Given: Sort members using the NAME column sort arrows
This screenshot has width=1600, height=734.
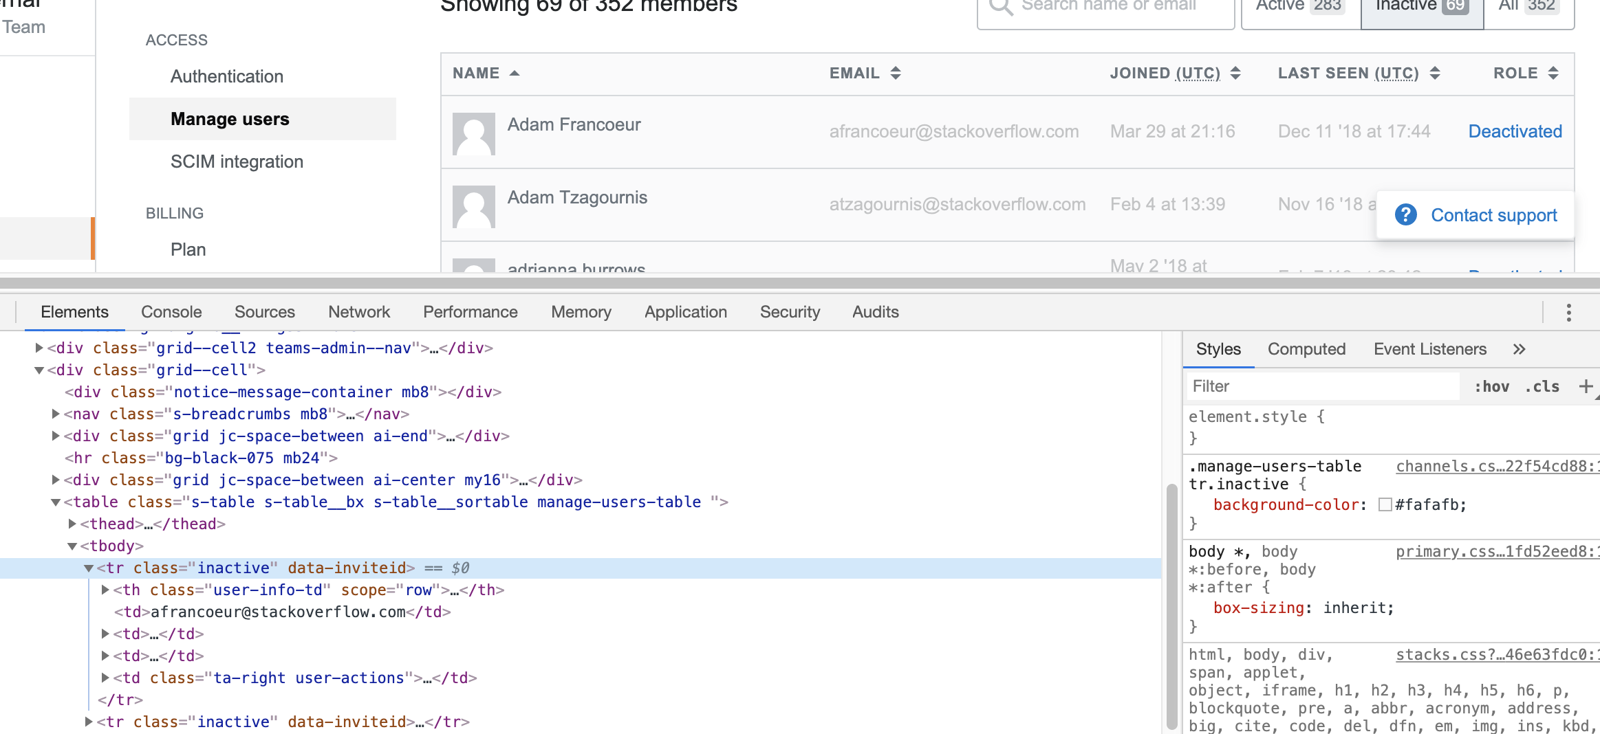Looking at the screenshot, I should pyautogui.click(x=515, y=73).
